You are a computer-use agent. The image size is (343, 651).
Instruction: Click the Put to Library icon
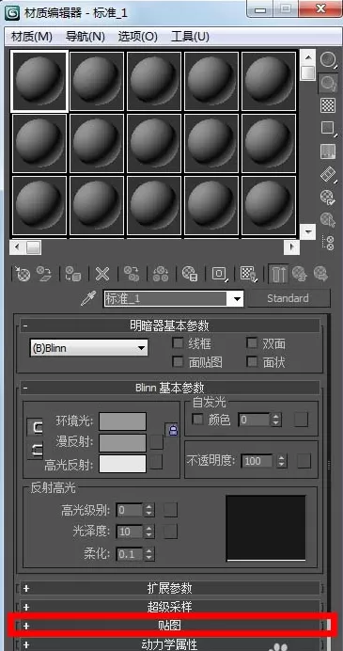point(190,275)
